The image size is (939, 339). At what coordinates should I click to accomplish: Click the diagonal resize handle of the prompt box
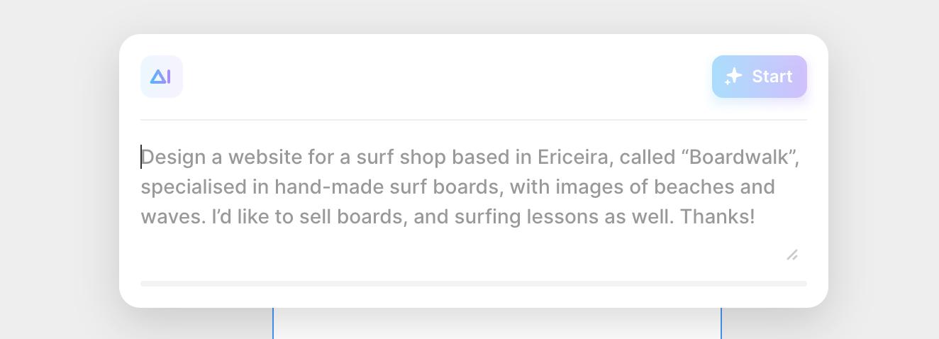pyautogui.click(x=792, y=255)
